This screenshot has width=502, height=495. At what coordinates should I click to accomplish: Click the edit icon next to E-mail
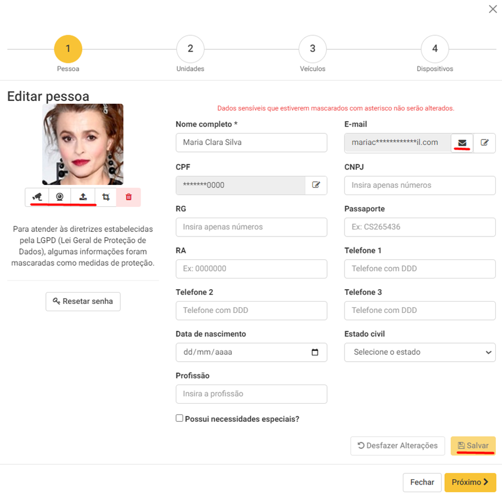[484, 142]
